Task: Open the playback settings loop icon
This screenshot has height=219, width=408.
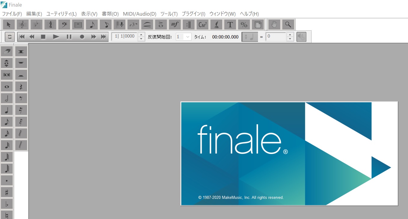Action: (x=10, y=37)
